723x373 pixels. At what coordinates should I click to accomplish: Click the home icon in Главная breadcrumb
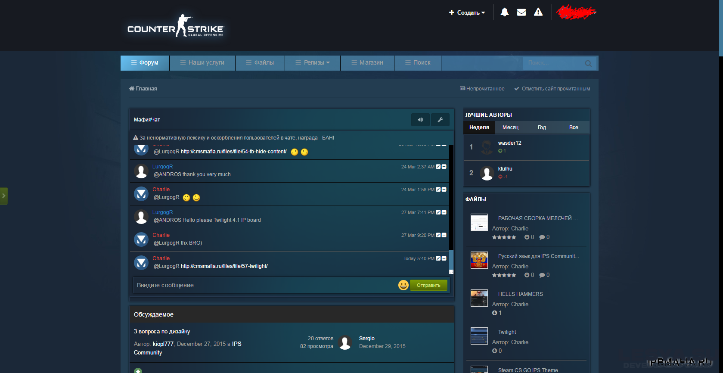[x=131, y=88]
